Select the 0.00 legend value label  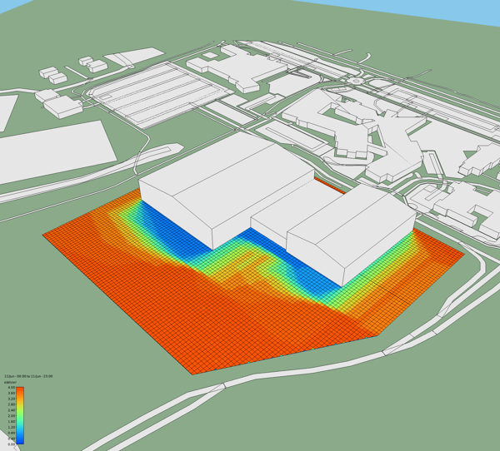pos(11,444)
